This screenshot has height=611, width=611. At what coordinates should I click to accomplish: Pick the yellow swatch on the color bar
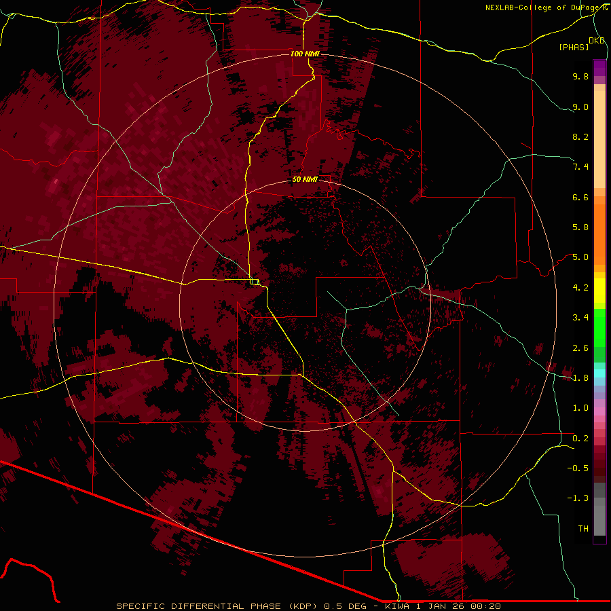pos(599,291)
